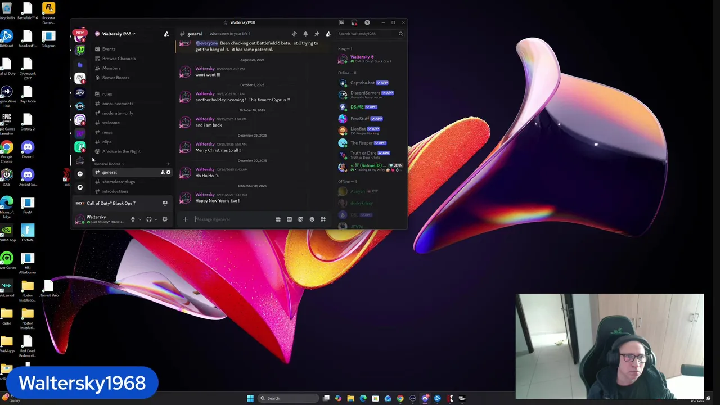Screen dimensions: 720x405
Task: Open the server folder icon in the server list
Action: 80,65
